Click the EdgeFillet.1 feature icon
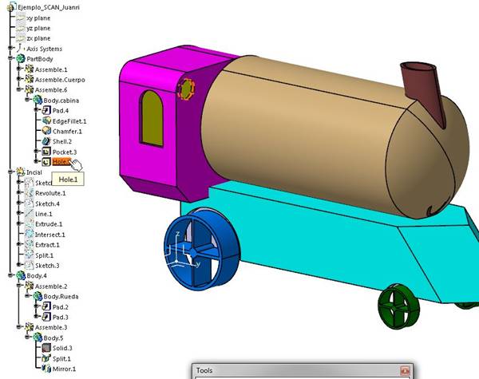Image resolution: width=479 pixels, height=379 pixels. point(46,120)
